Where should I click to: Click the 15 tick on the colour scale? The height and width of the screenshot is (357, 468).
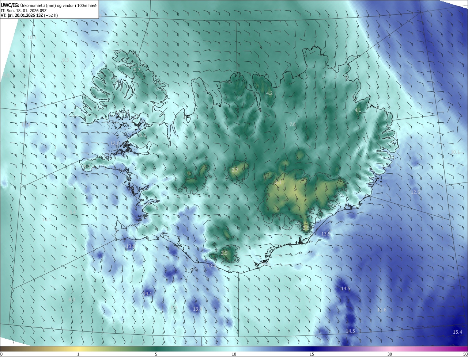312,354
